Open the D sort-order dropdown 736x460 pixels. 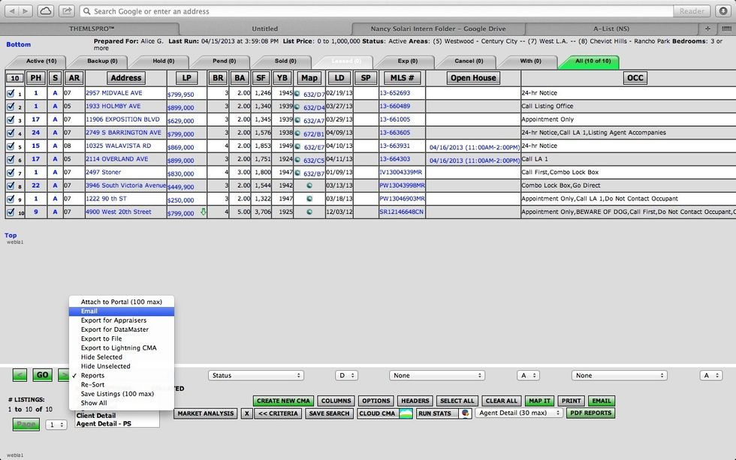click(x=346, y=375)
